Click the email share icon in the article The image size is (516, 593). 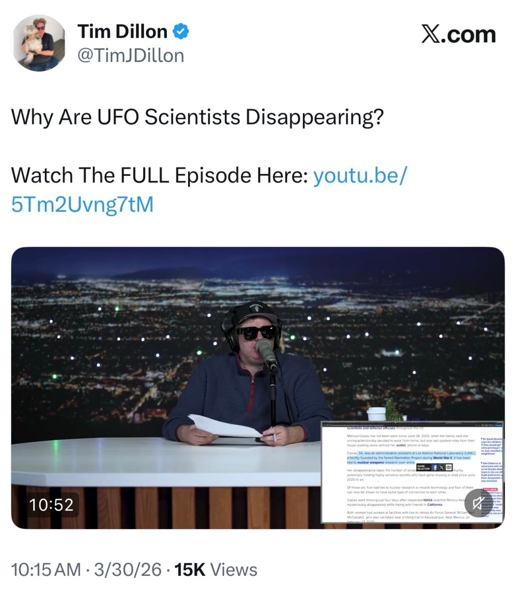(x=448, y=468)
